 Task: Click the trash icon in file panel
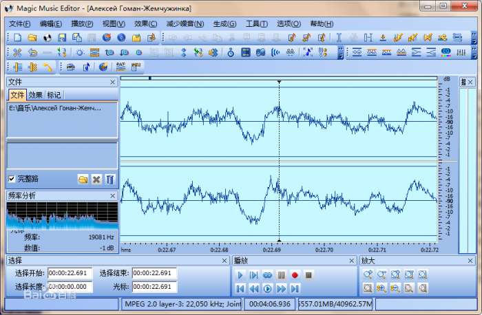(110, 180)
